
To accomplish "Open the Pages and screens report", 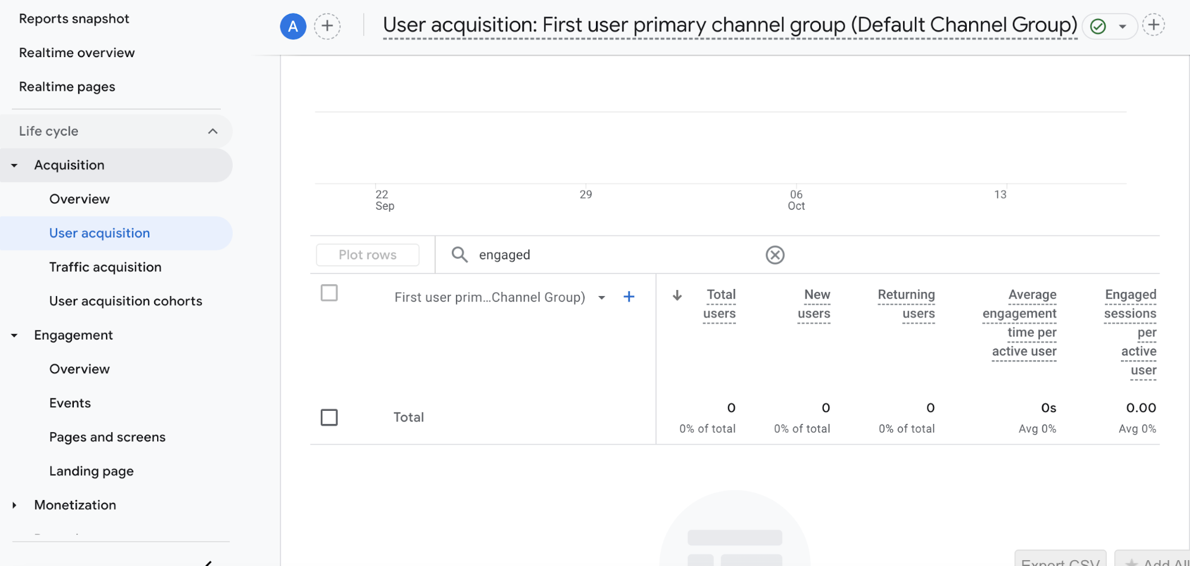I will 107,437.
